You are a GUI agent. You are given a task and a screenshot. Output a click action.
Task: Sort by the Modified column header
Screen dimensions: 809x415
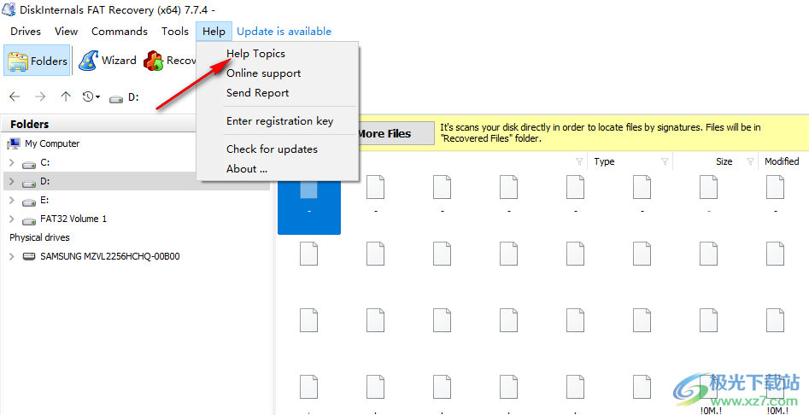(782, 161)
